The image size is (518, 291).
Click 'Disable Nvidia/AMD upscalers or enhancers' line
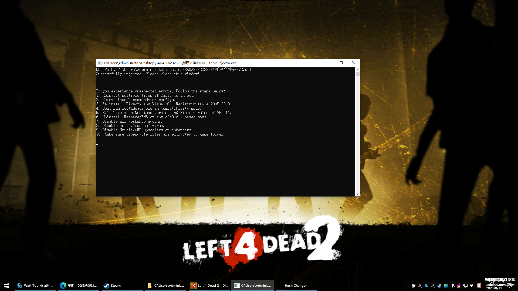pyautogui.click(x=144, y=130)
